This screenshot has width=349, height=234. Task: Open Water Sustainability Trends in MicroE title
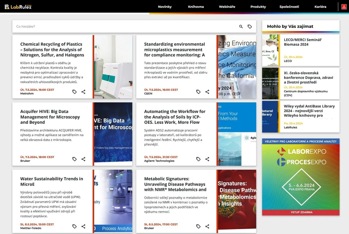[52, 182]
